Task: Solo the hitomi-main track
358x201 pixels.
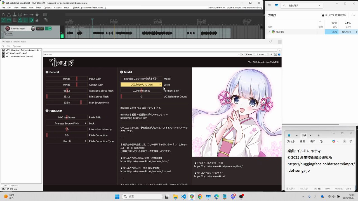Action: pos(42,28)
